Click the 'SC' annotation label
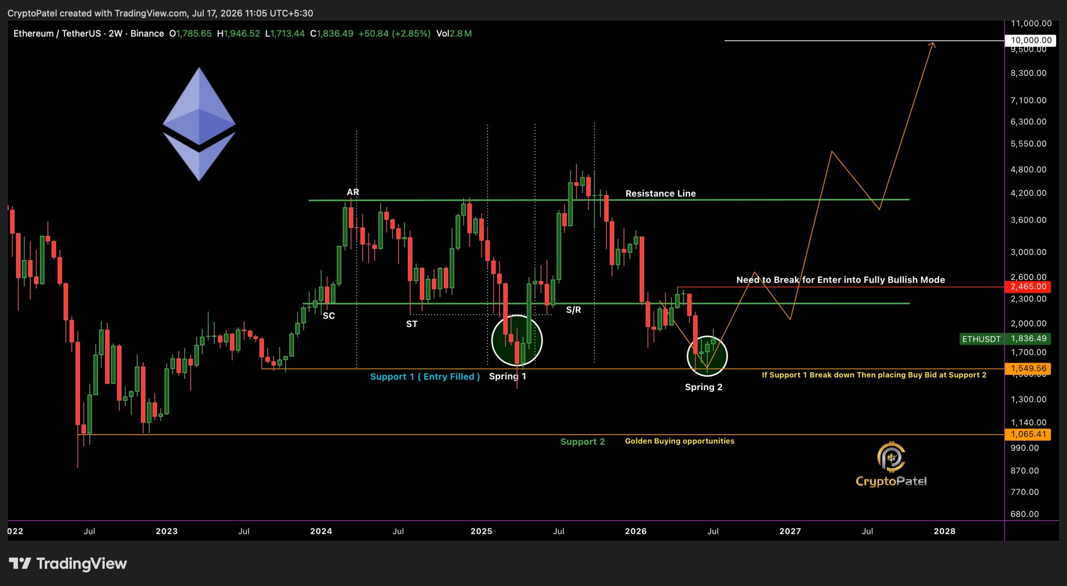Image resolution: width=1067 pixels, height=586 pixels. click(329, 316)
